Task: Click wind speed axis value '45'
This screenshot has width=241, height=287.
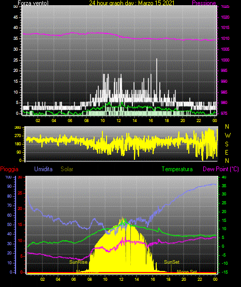Action: 16,18
